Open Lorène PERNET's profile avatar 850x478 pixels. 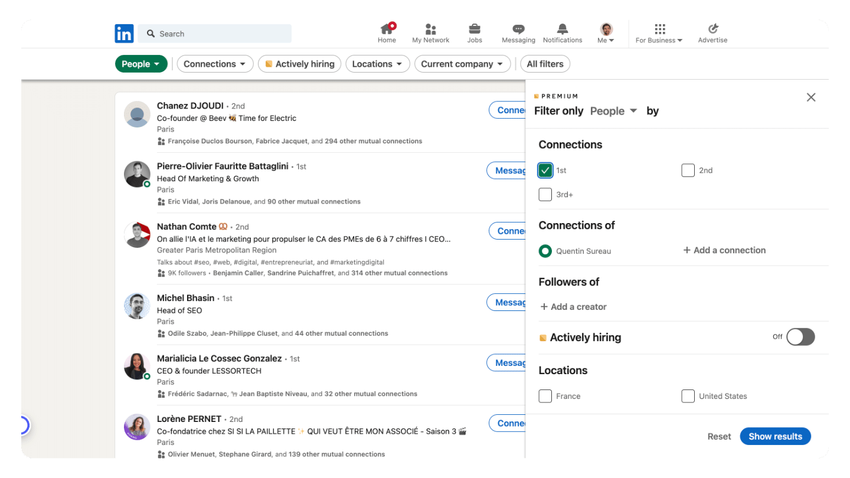coord(137,427)
